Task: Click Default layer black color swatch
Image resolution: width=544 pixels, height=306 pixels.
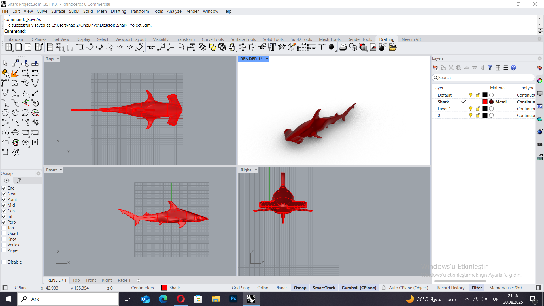Action: coord(485,95)
